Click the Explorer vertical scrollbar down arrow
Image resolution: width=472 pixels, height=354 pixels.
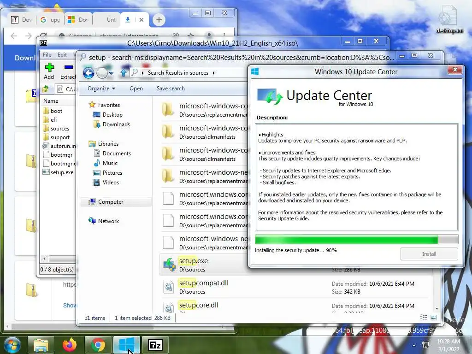tap(437, 309)
